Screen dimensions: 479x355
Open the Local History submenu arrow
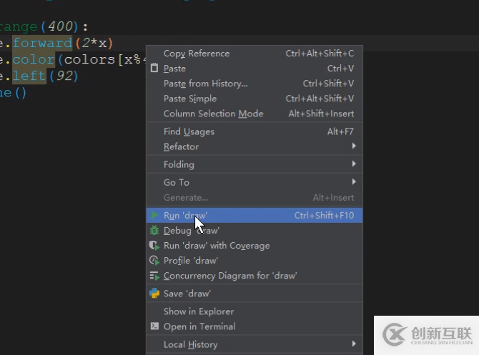click(x=354, y=344)
